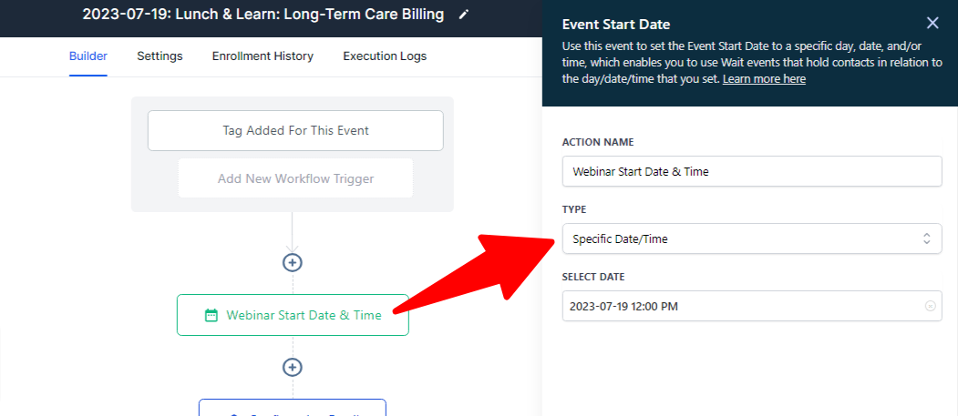Go to the Execution Logs tab

(385, 56)
